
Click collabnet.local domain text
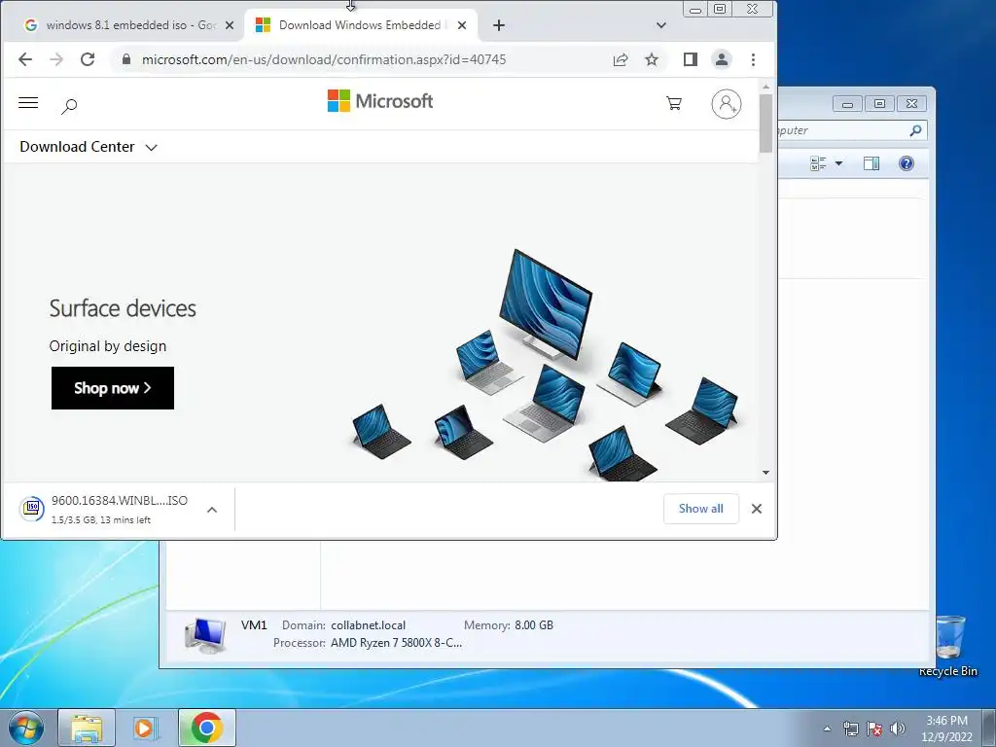coord(368,625)
